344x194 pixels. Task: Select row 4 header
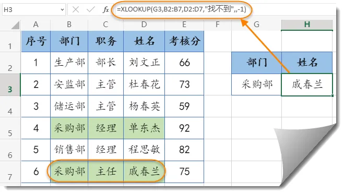(10, 106)
